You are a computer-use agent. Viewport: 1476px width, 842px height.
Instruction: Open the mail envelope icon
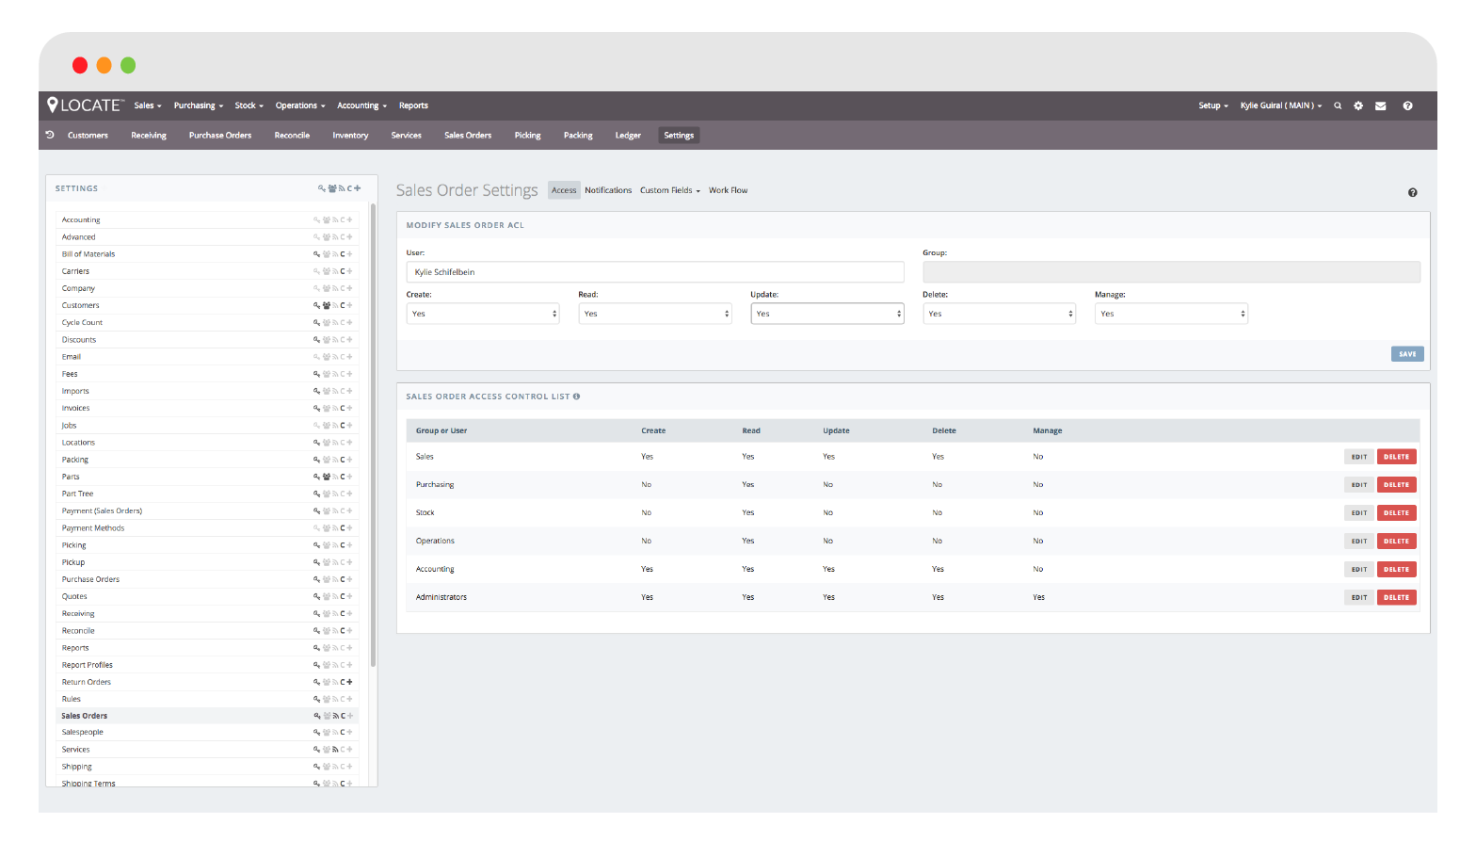(1380, 105)
